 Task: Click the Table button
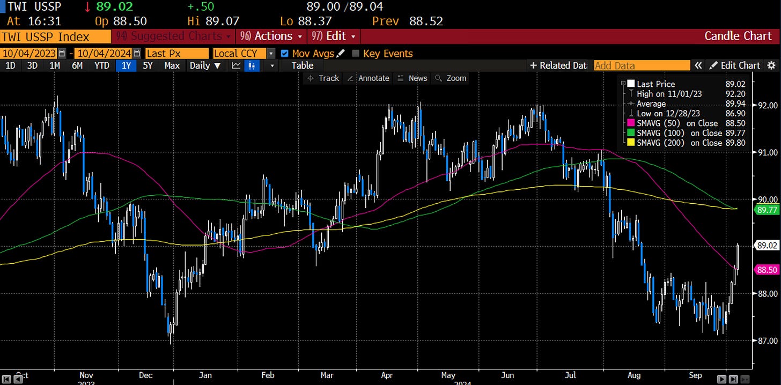point(301,65)
